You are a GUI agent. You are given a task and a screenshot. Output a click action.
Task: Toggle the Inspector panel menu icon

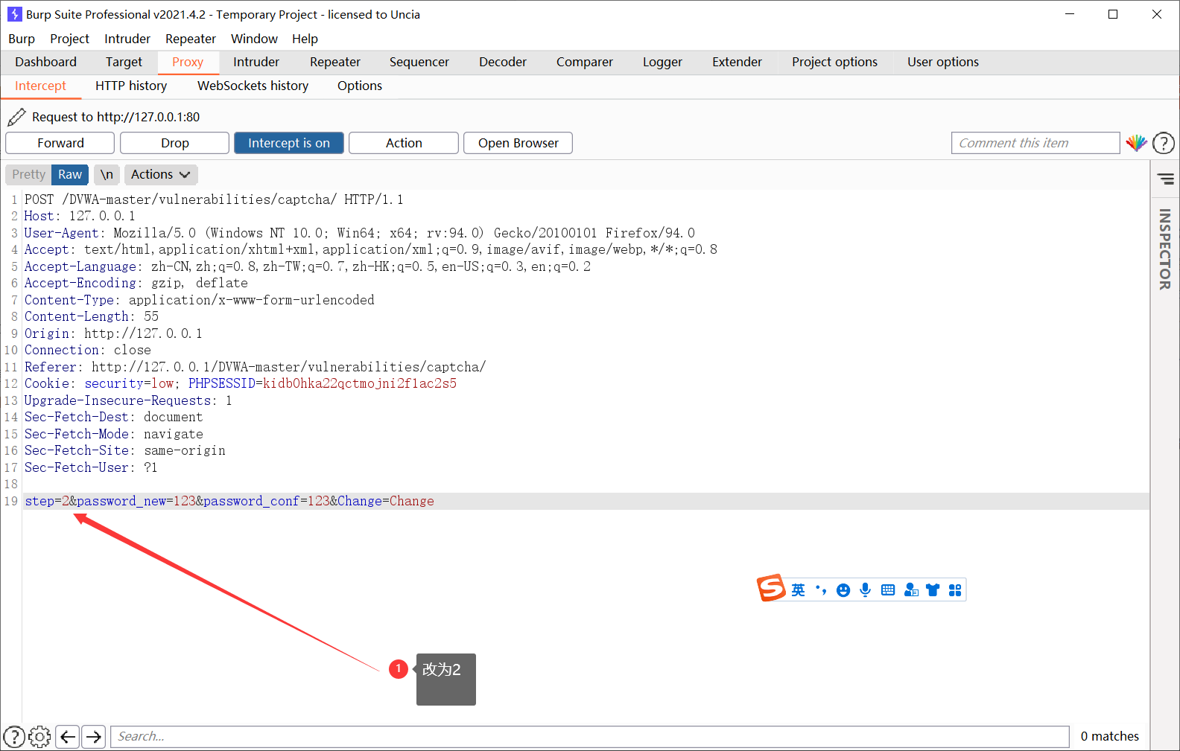tap(1166, 179)
